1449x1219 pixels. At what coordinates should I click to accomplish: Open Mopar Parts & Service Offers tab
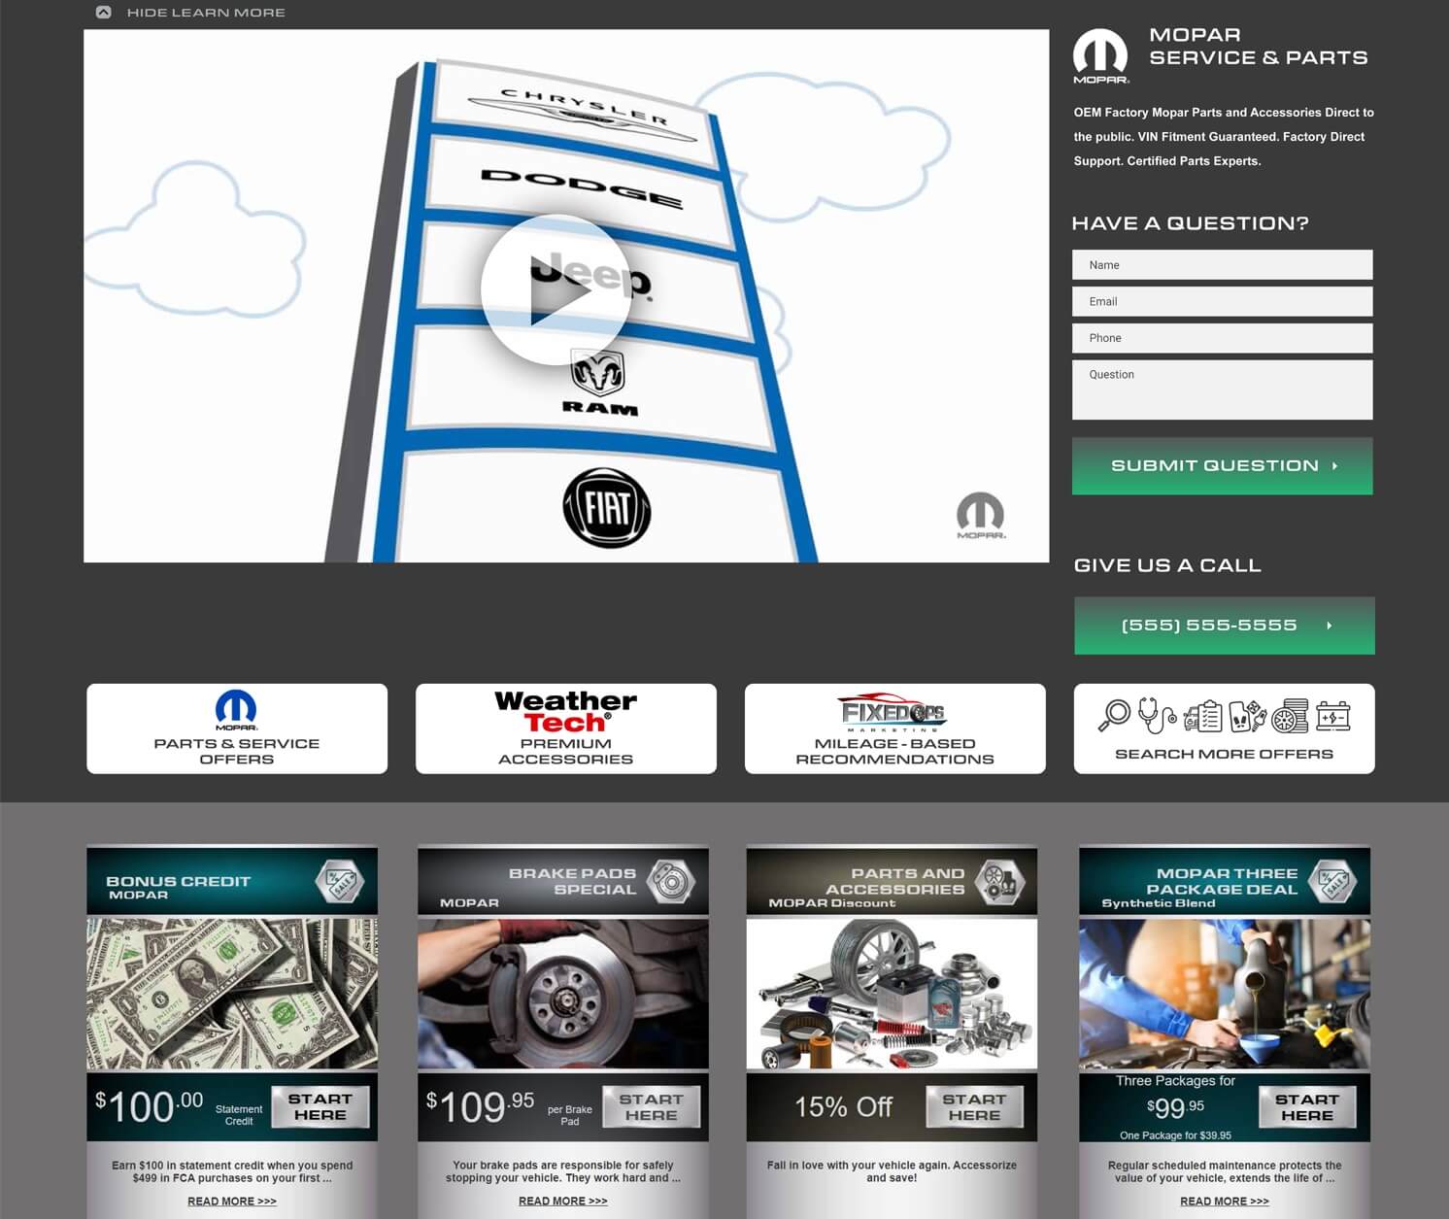pyautogui.click(x=237, y=728)
